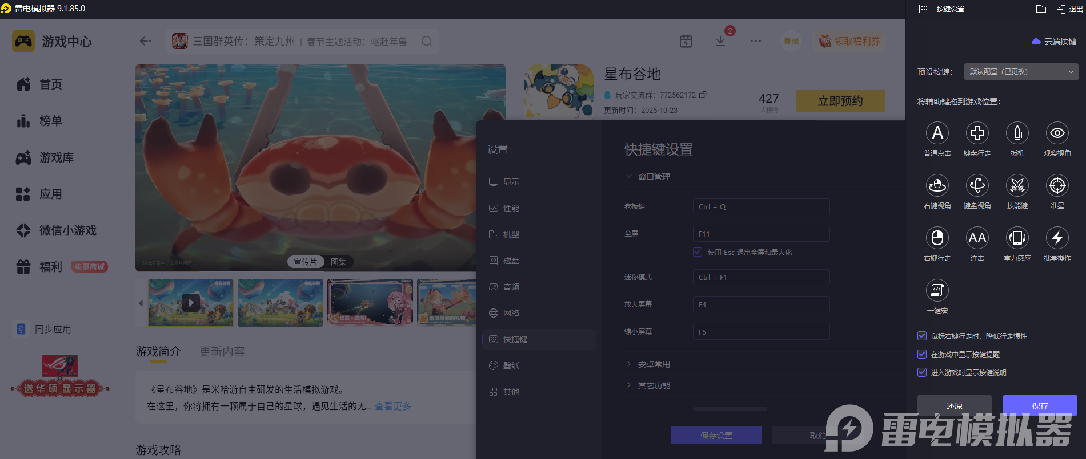1086x459 pixels.
Task: Pick the 右键视角 right-click view key
Action: 937,185
